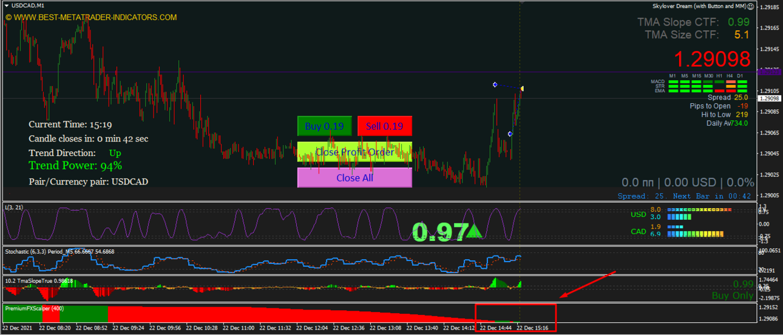Click the green 0.99 slope value at top

(x=739, y=22)
